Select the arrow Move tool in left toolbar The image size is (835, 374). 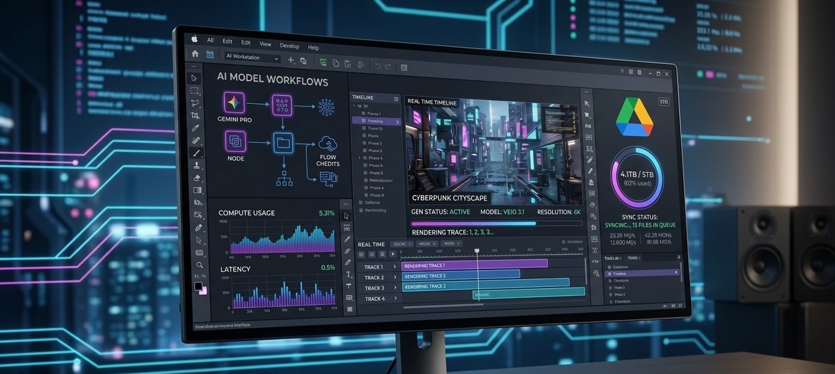(x=194, y=78)
